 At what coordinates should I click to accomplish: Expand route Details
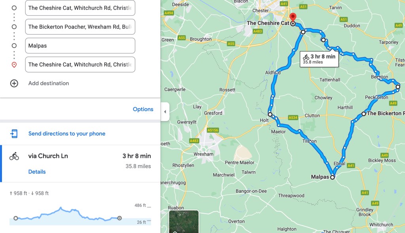(x=37, y=172)
